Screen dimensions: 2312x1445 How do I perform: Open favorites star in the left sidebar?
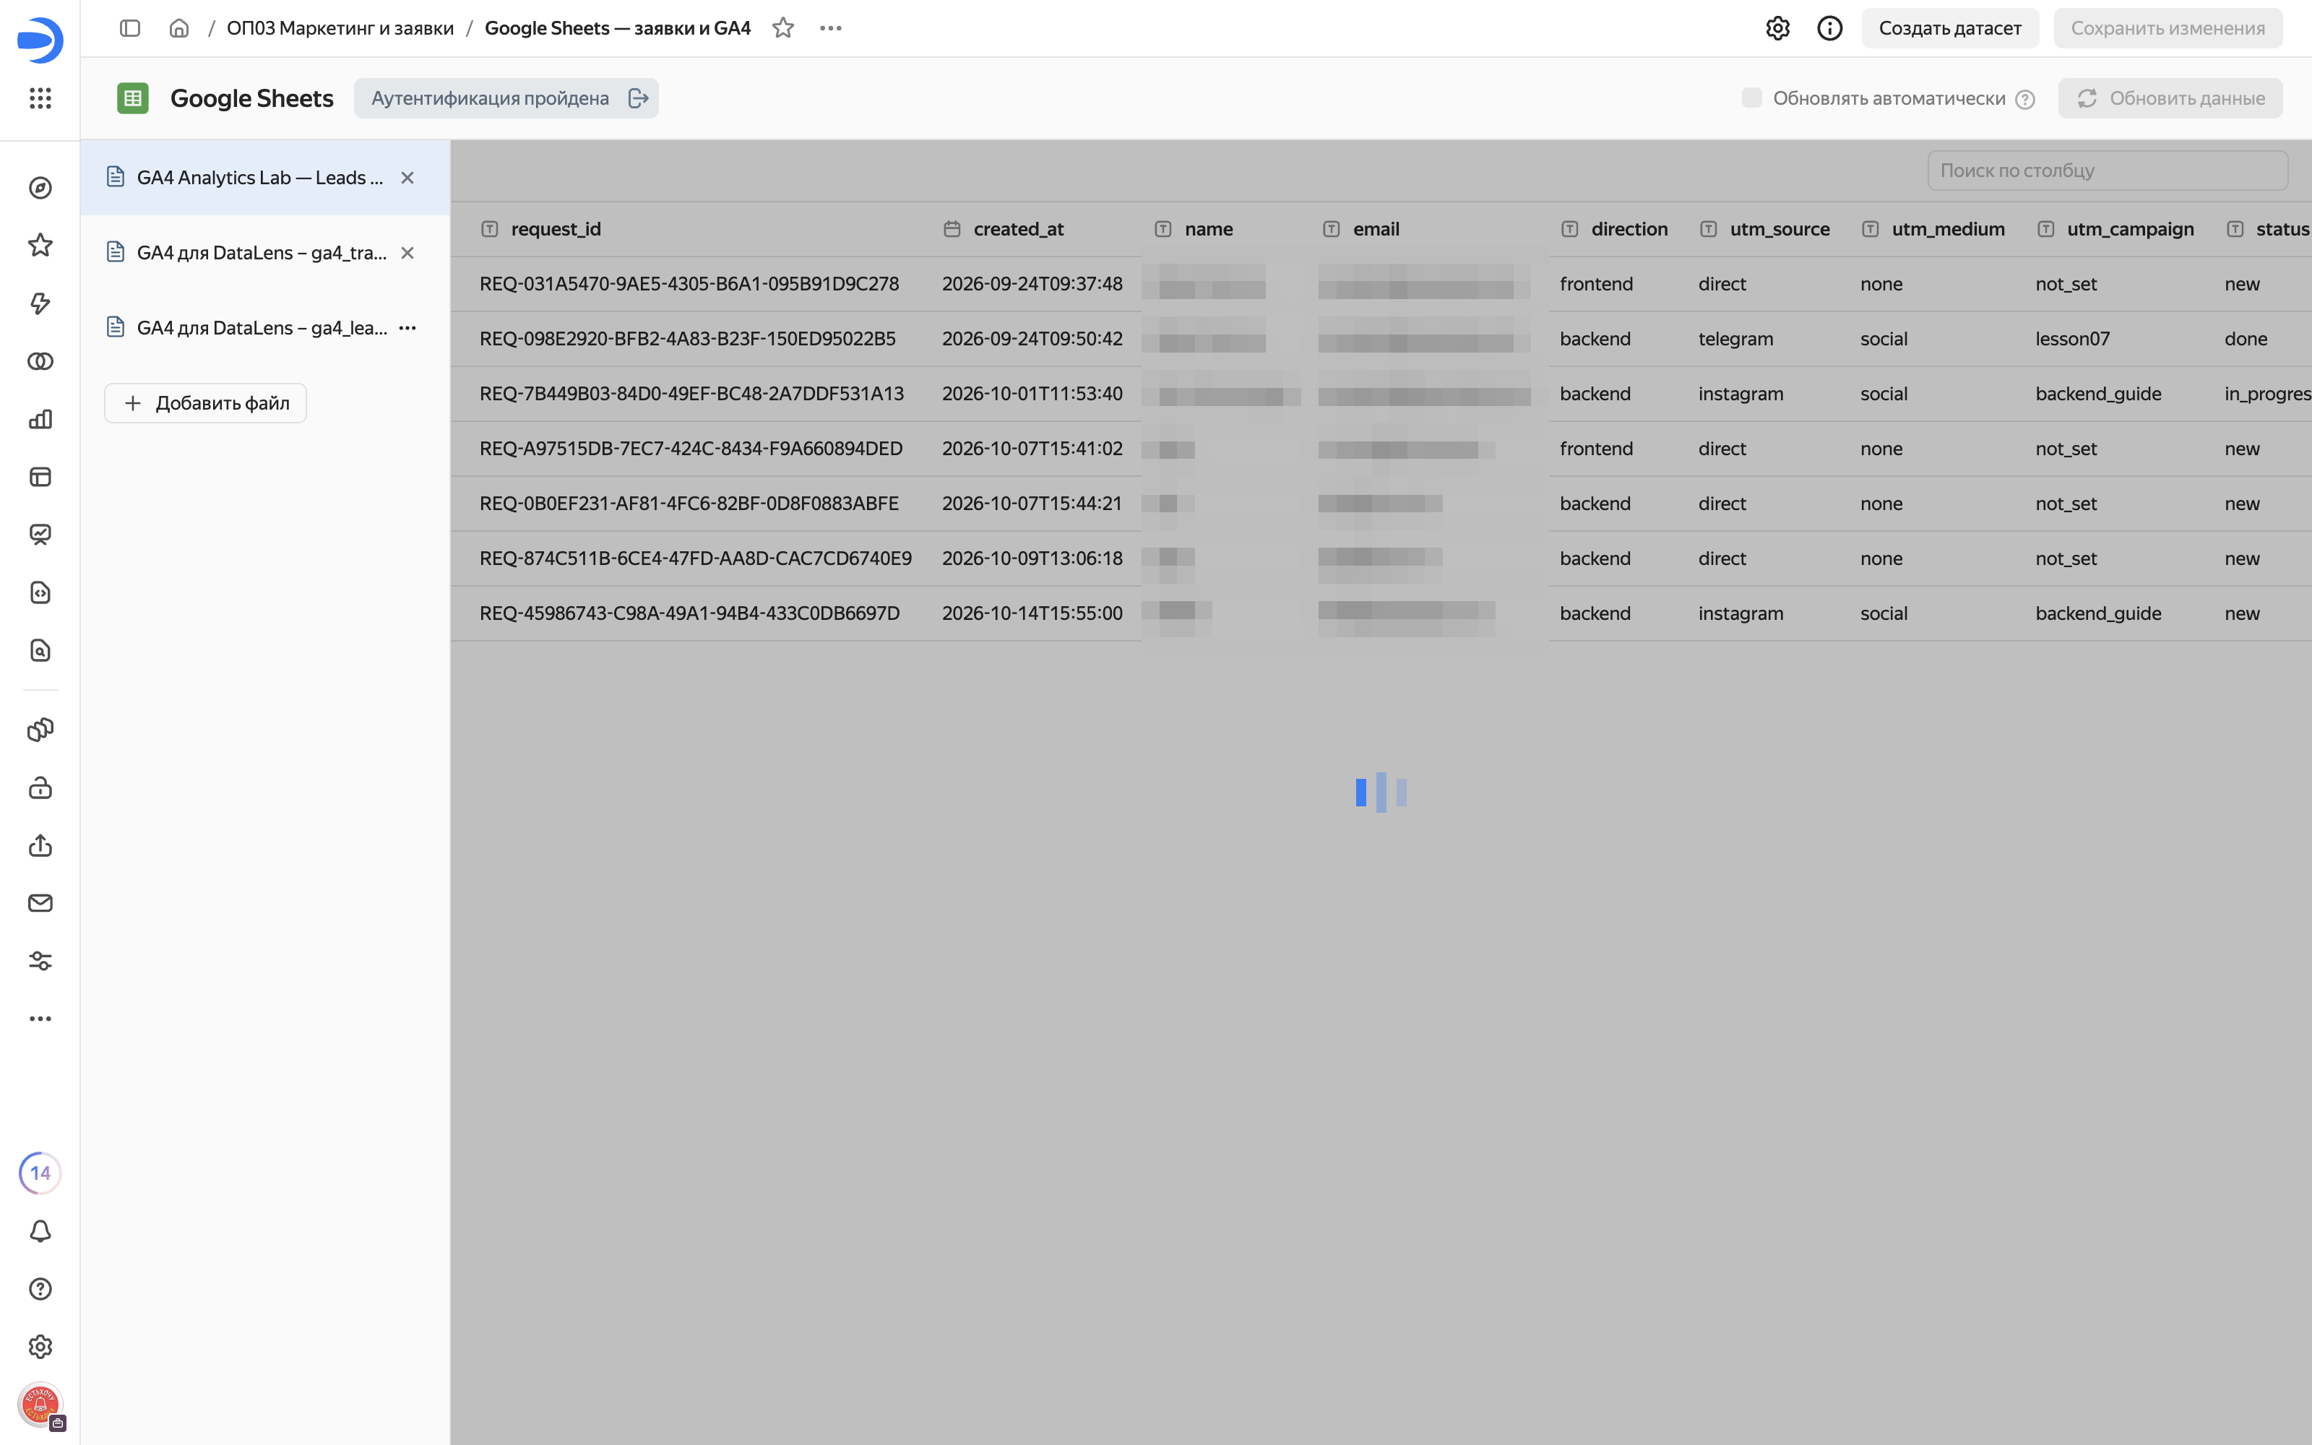[40, 246]
